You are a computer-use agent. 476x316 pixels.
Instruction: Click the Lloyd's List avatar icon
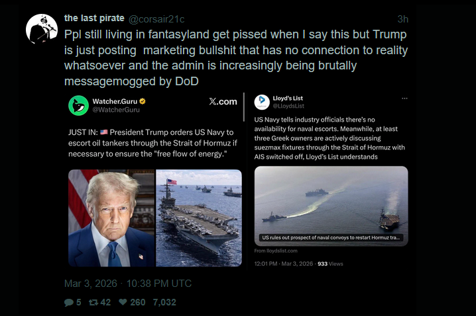(261, 102)
